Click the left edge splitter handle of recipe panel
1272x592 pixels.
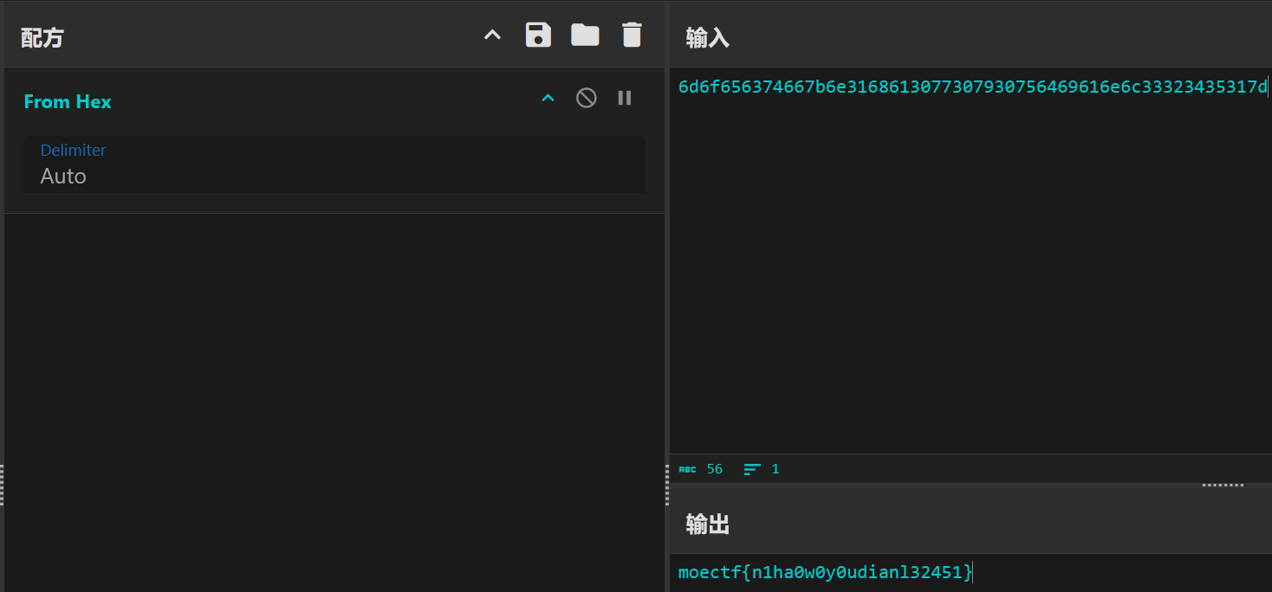2,485
